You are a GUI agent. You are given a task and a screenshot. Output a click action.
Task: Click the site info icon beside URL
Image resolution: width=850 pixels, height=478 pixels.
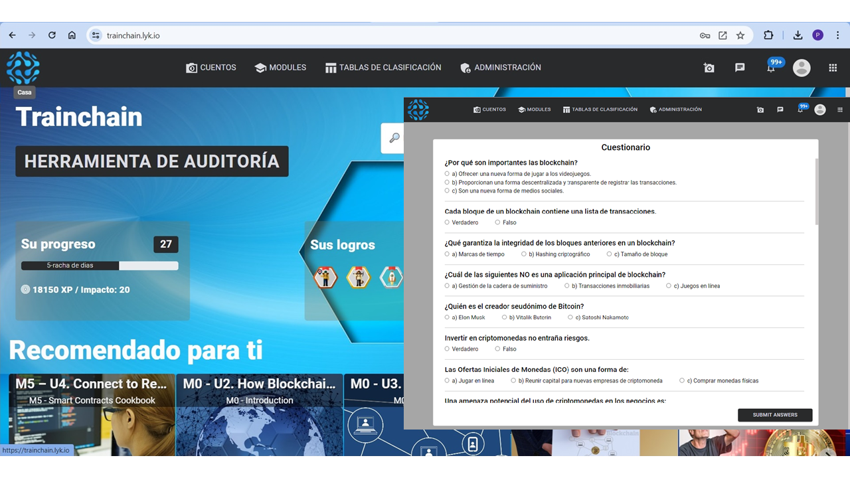click(96, 35)
